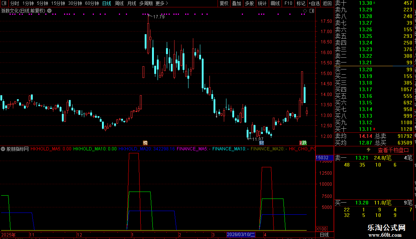Click the lightning bolt icon beside 查看千档盘口
Viewport: 416px width, 239px height.
[x=369, y=150]
